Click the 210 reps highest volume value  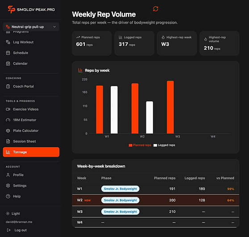pos(208,48)
